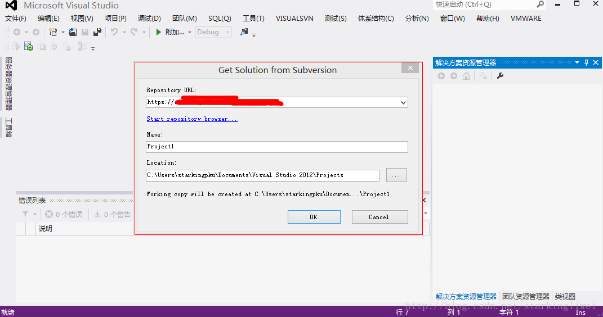The image size is (603, 317).
Task: Click the Location browse ellipsis button
Action: coord(396,175)
